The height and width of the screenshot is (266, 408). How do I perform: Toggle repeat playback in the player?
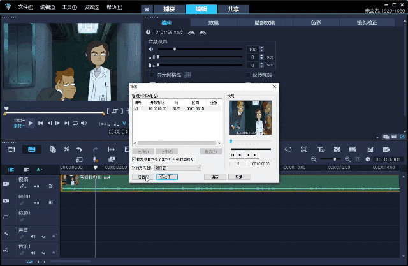[75, 123]
